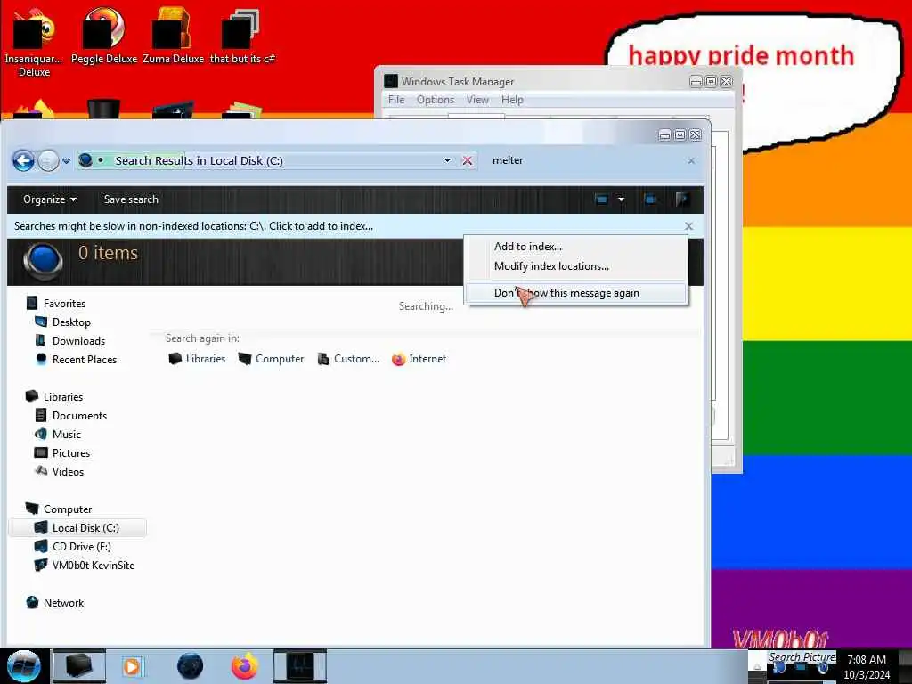Image resolution: width=912 pixels, height=684 pixels.
Task: Stop the search with the red X
Action: point(467,160)
